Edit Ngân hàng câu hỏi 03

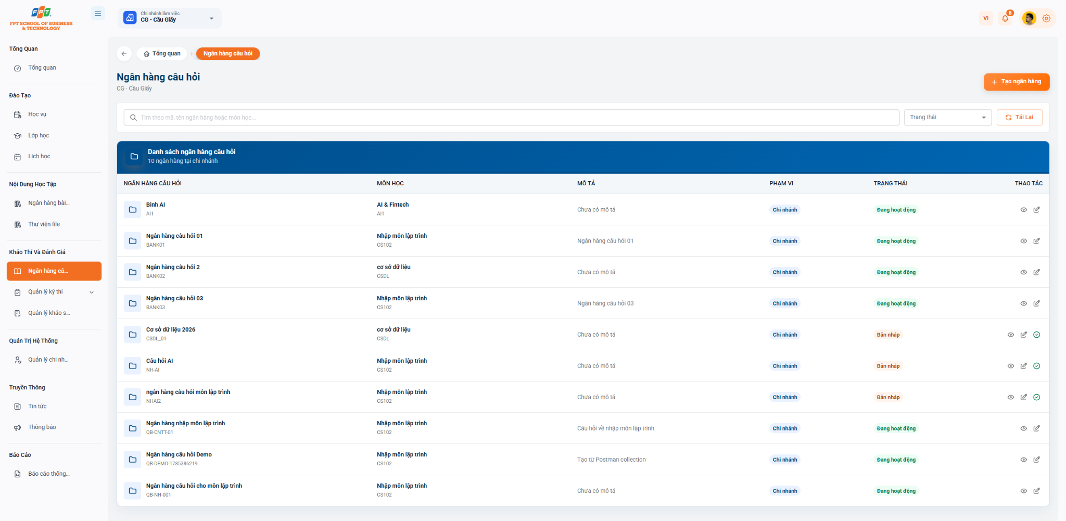point(1036,303)
